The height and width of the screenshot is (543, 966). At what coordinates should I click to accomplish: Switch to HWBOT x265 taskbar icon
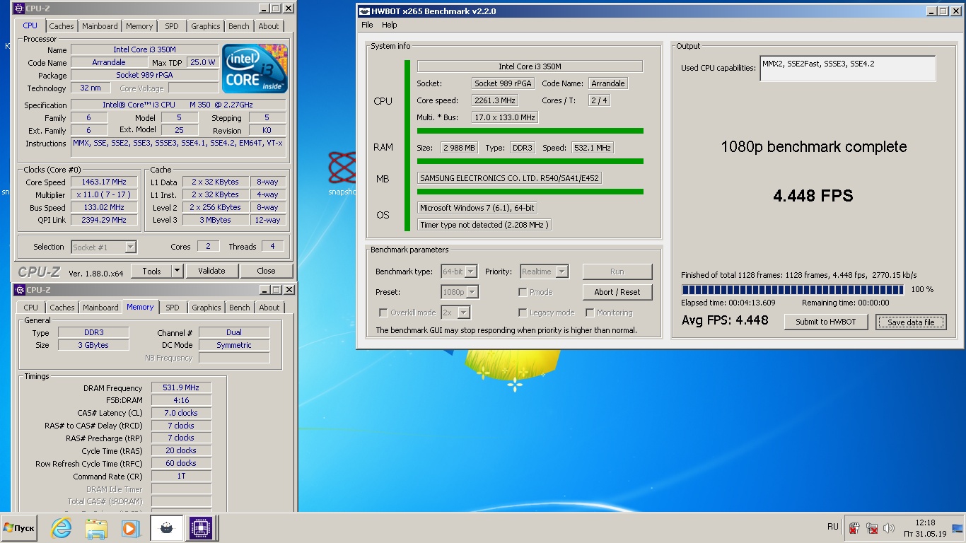(x=166, y=528)
